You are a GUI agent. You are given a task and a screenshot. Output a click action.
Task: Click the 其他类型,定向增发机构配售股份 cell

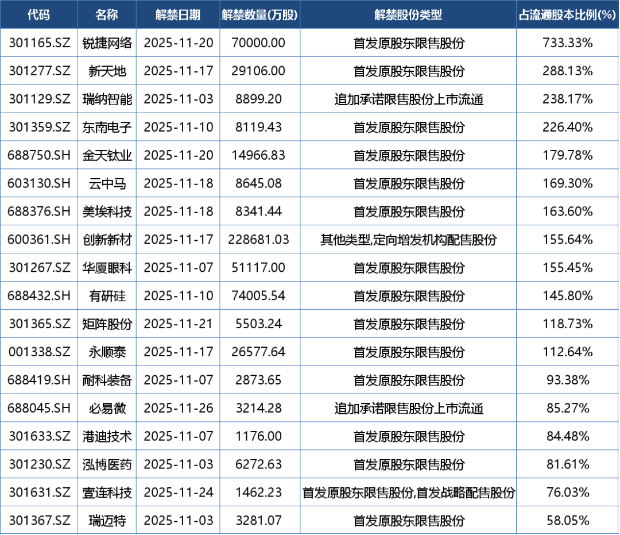408,240
